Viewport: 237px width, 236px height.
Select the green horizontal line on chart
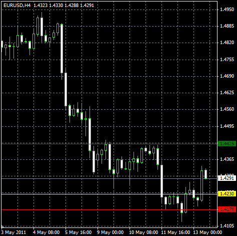click(109, 144)
